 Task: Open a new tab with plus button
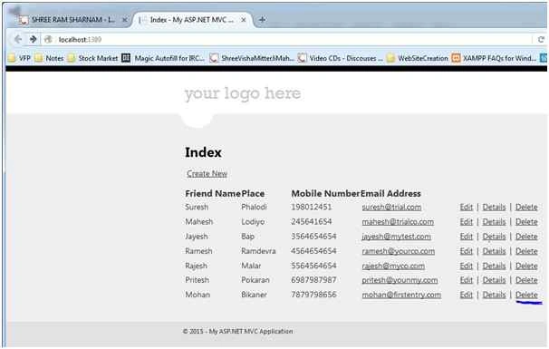click(x=262, y=20)
